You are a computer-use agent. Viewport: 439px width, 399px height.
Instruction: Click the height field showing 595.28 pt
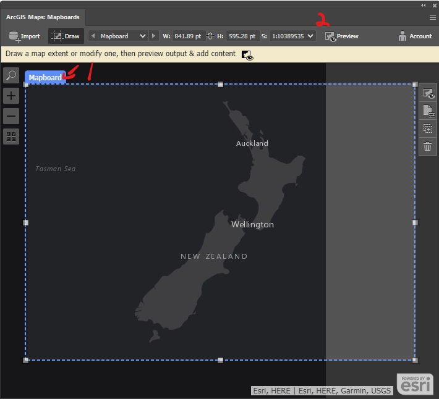click(242, 36)
